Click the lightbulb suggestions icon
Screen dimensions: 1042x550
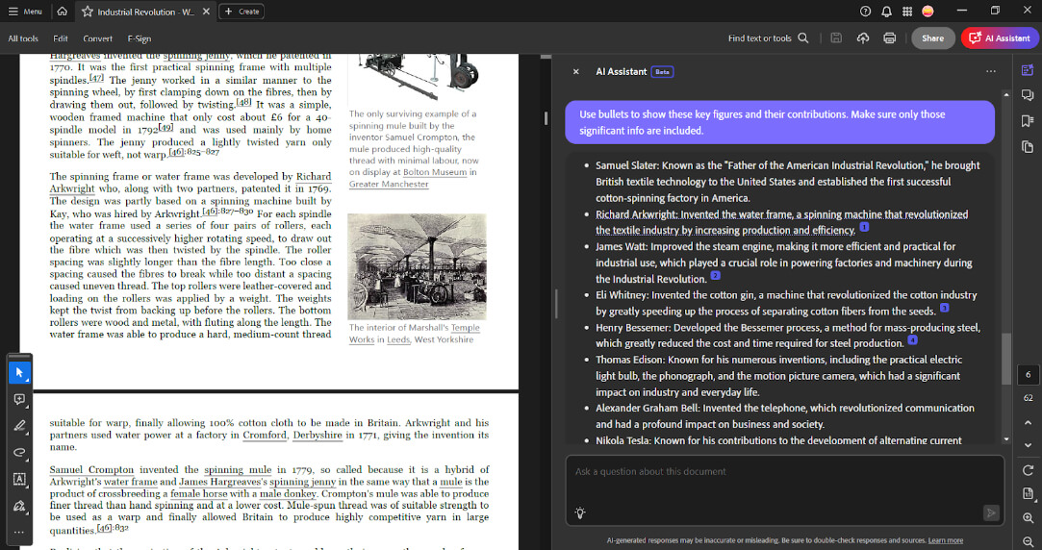580,512
